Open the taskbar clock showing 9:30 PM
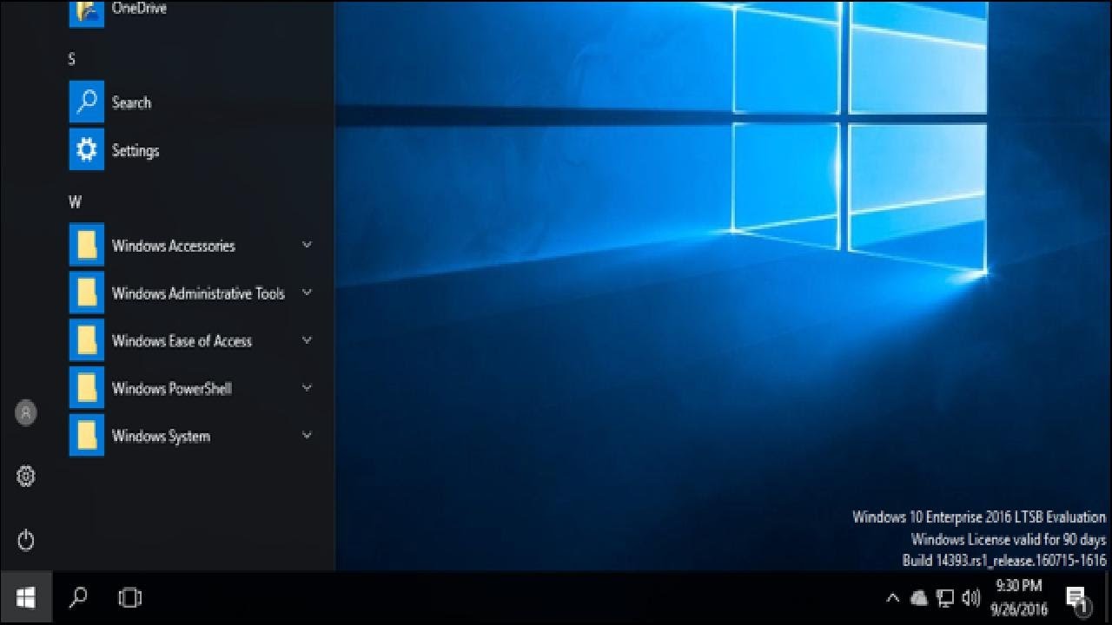Viewport: 1112px width, 625px height. point(1018,586)
